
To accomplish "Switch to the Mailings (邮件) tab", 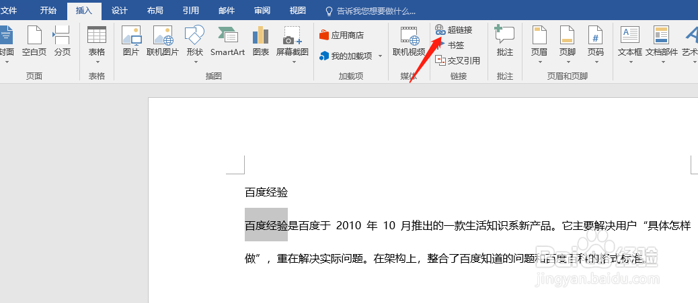I will [x=227, y=11].
